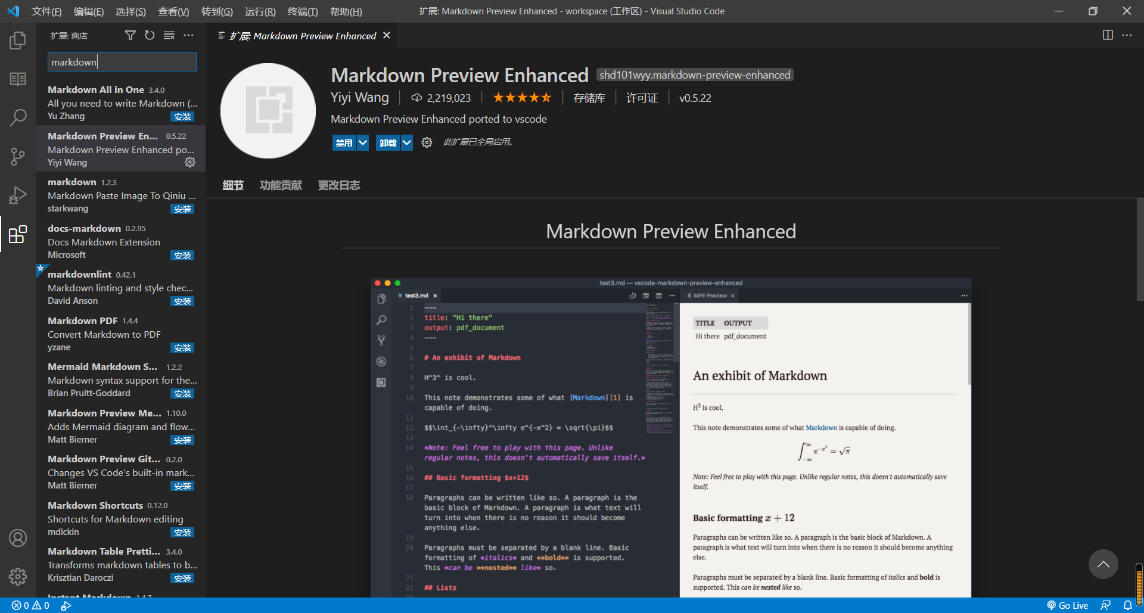The height and width of the screenshot is (613, 1144).
Task: Open the 存储库 repository link
Action: 589,98
